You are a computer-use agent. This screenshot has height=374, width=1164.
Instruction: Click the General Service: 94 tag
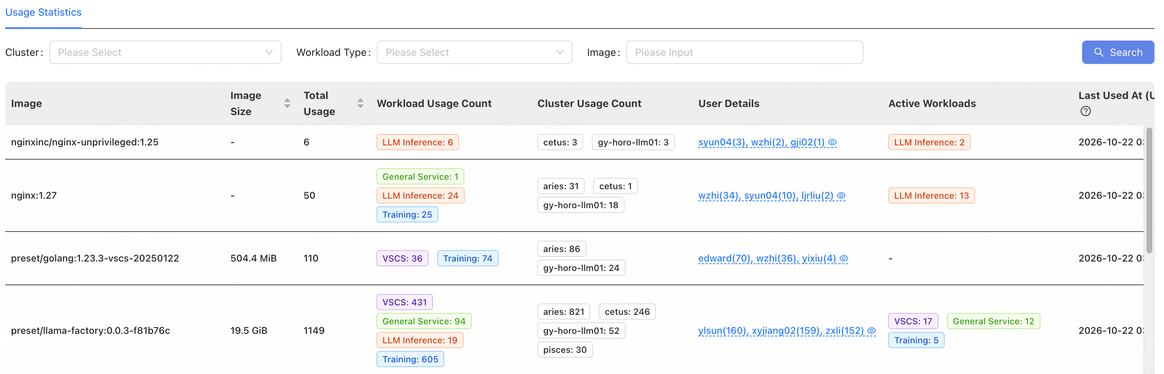[x=424, y=321]
